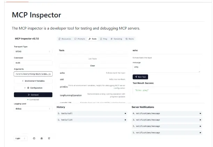Screen dimensions: 213x147
Task: Click the Command input field
Action: click(x=33, y=63)
